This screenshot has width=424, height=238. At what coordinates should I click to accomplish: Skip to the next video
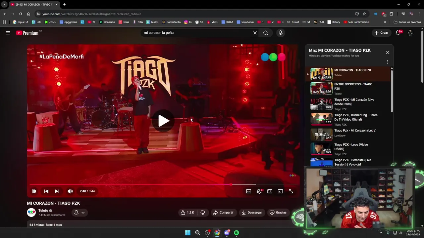click(57, 191)
